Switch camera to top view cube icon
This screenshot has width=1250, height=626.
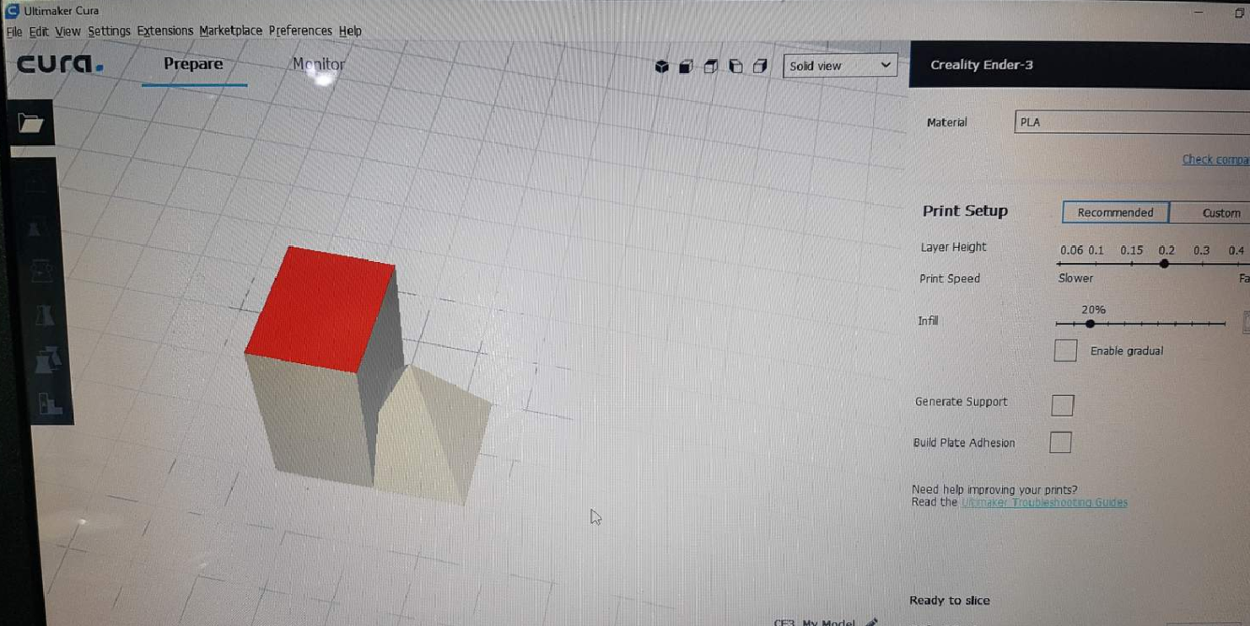click(710, 66)
